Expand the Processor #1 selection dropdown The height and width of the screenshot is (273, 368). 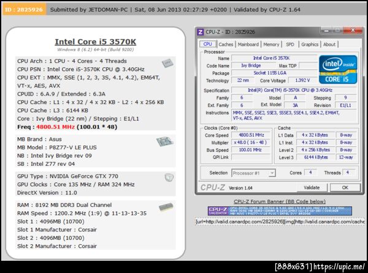272,173
